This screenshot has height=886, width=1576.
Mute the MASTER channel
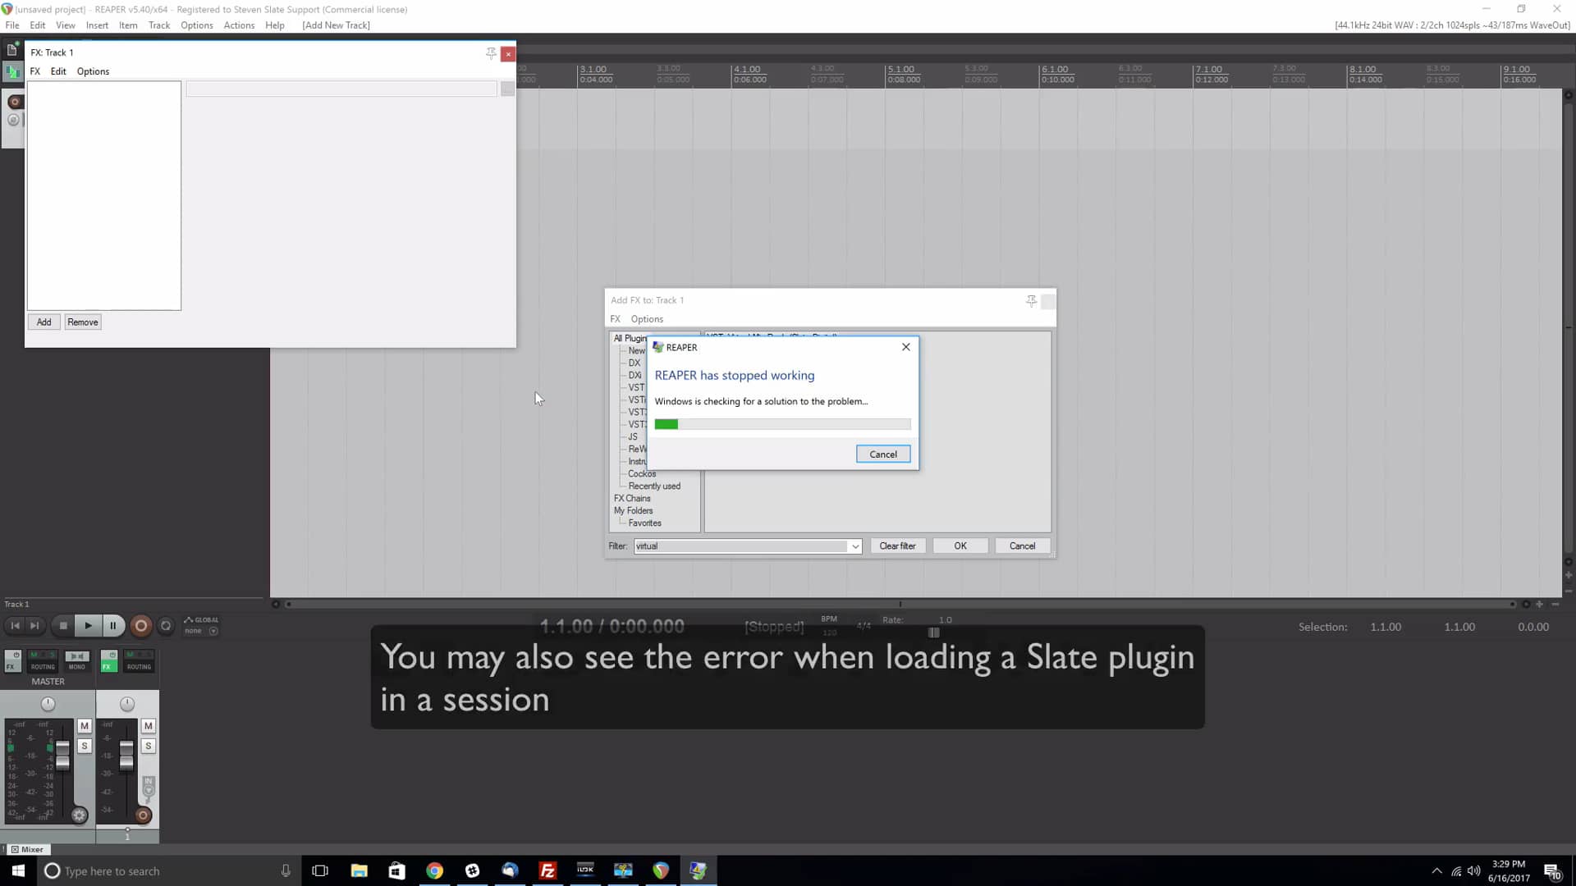click(85, 726)
